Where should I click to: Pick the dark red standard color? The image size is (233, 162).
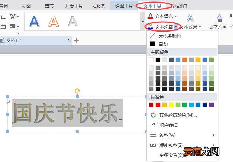pos(151,105)
